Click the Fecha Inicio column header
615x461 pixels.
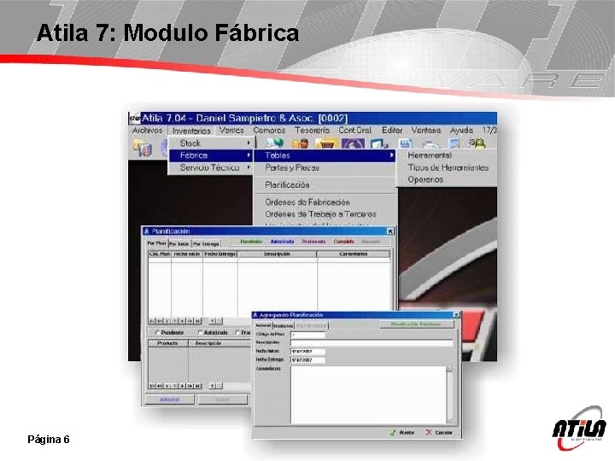(x=187, y=254)
